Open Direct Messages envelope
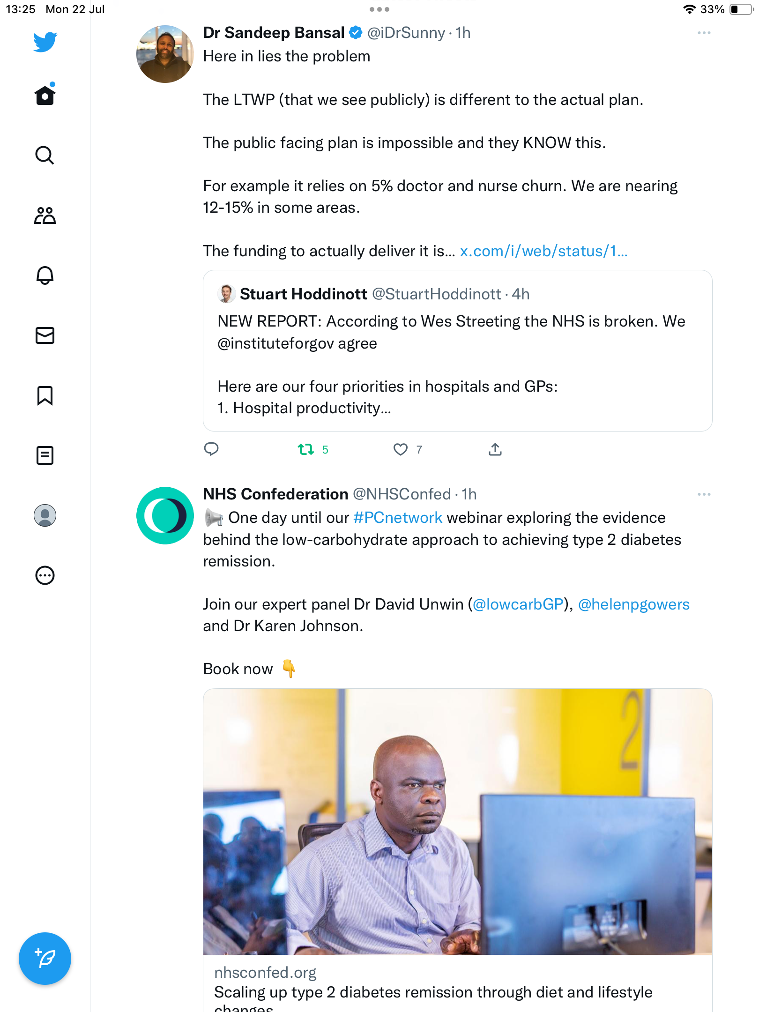759x1012 pixels. [45, 335]
